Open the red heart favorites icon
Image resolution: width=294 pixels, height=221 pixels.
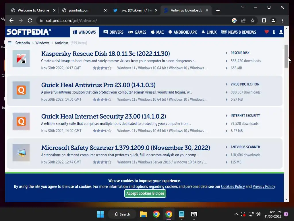[x=266, y=32]
